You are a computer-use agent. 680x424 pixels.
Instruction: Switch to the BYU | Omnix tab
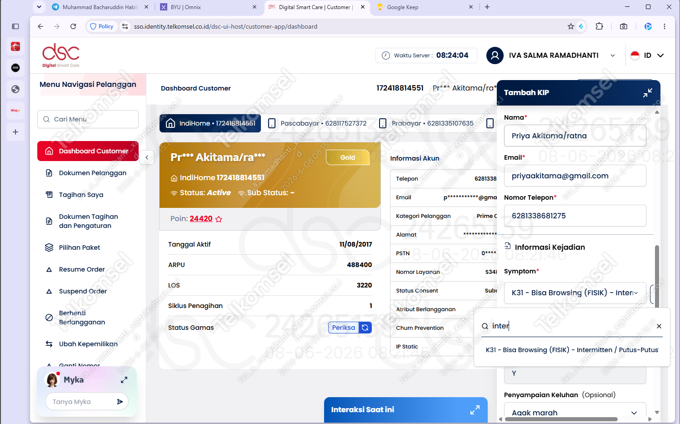[208, 7]
